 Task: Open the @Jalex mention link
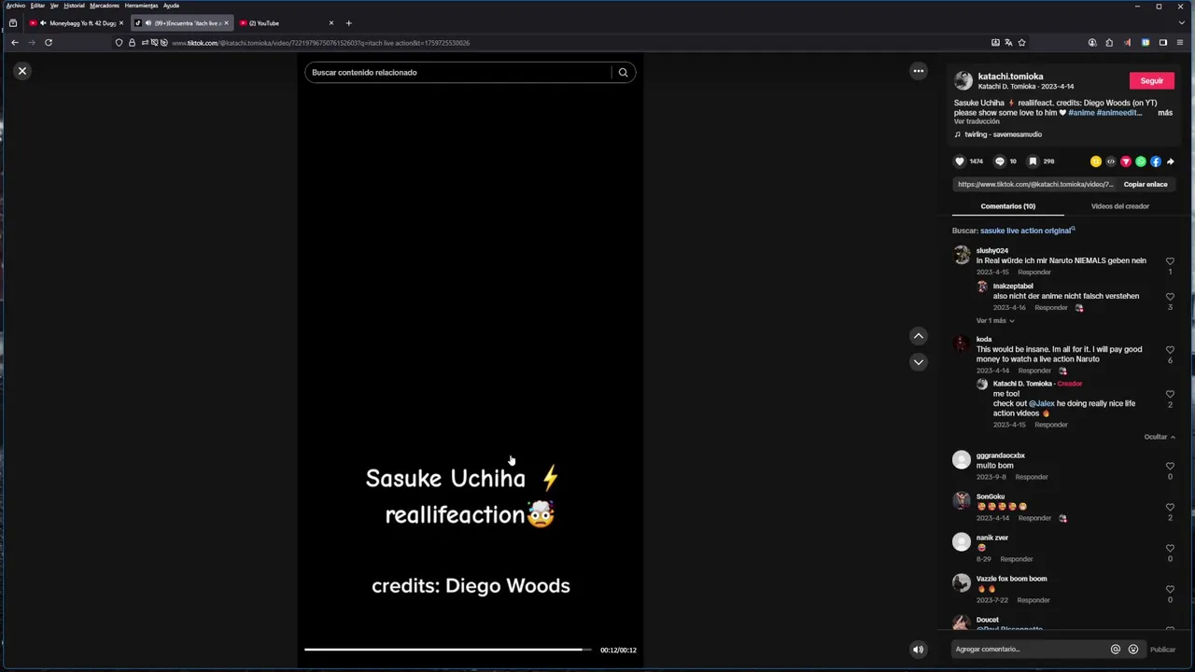point(1042,404)
